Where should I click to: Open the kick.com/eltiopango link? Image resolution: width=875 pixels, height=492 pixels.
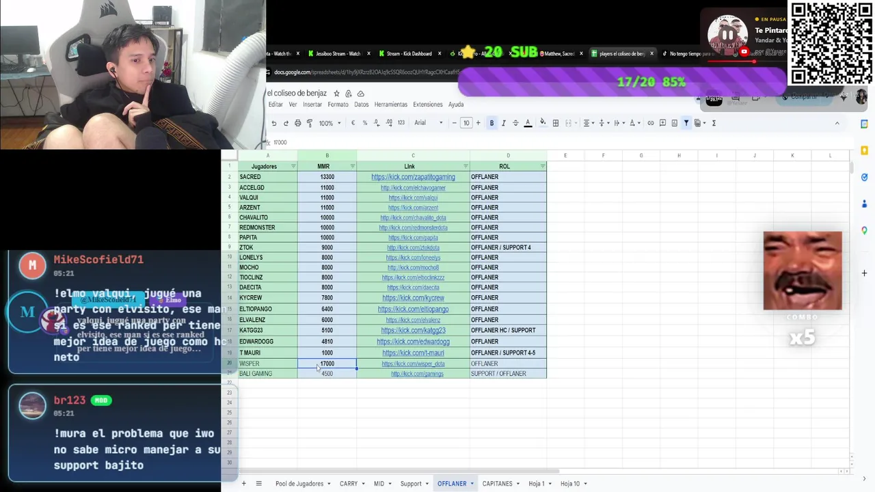click(x=413, y=310)
